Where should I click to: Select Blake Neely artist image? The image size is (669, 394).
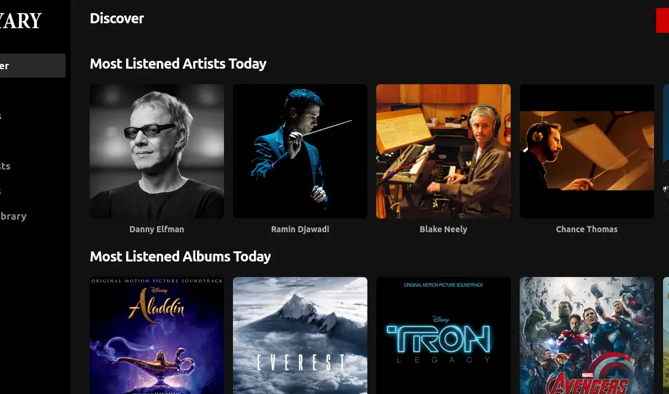coord(443,152)
